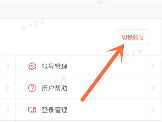Expand 登录管理 via its right chevron
This screenshot has height=122, width=162.
153,110
